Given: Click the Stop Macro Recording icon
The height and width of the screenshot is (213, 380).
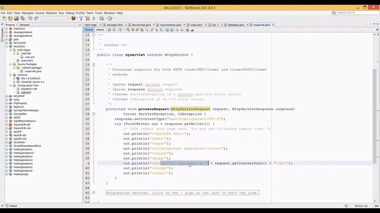Looking at the screenshot, I should tap(182, 30).
